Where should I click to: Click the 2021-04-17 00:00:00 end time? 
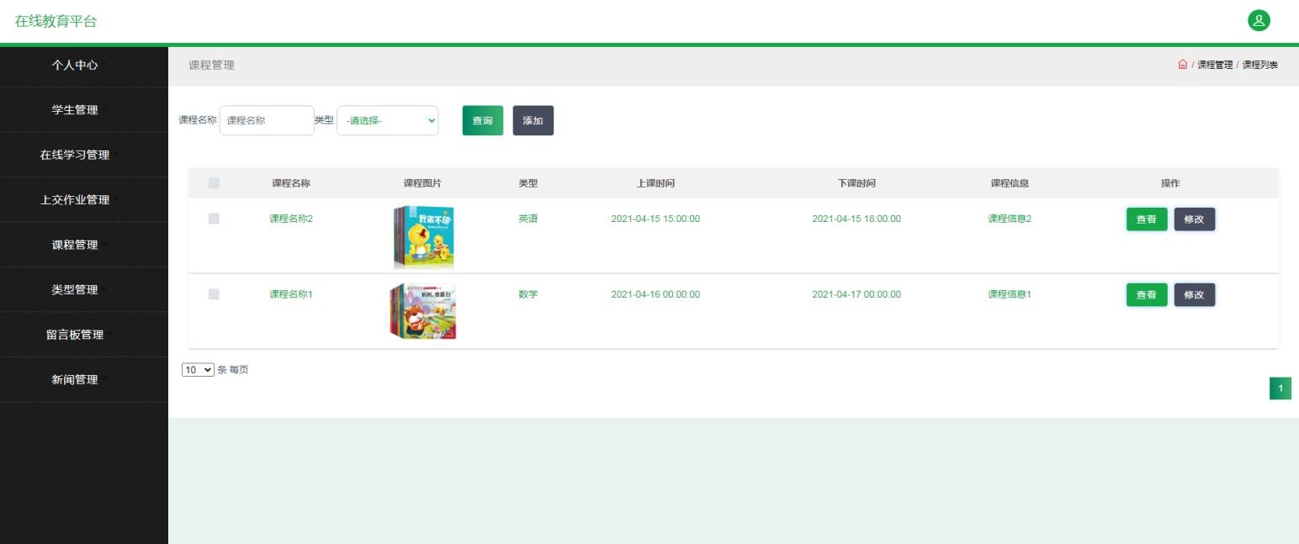point(856,294)
